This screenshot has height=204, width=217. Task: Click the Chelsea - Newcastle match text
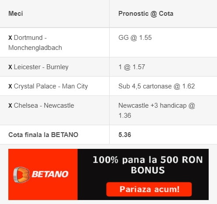44,106
